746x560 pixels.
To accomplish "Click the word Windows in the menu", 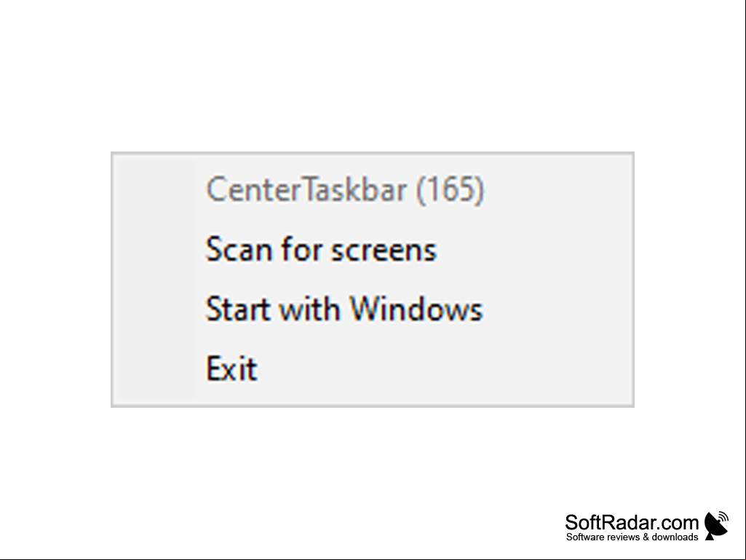I will [416, 309].
